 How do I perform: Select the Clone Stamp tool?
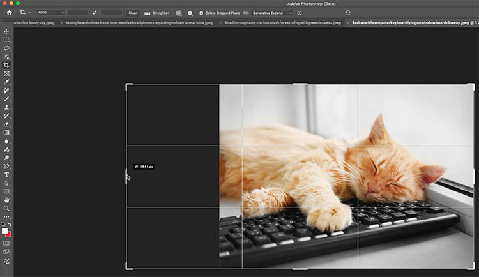6,107
